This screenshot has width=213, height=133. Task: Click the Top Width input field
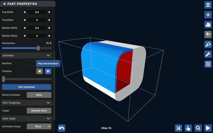(37, 12)
